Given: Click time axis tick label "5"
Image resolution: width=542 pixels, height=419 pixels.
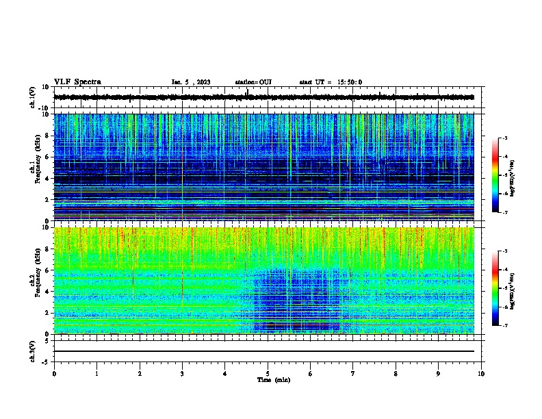Looking at the screenshot, I should point(268,374).
